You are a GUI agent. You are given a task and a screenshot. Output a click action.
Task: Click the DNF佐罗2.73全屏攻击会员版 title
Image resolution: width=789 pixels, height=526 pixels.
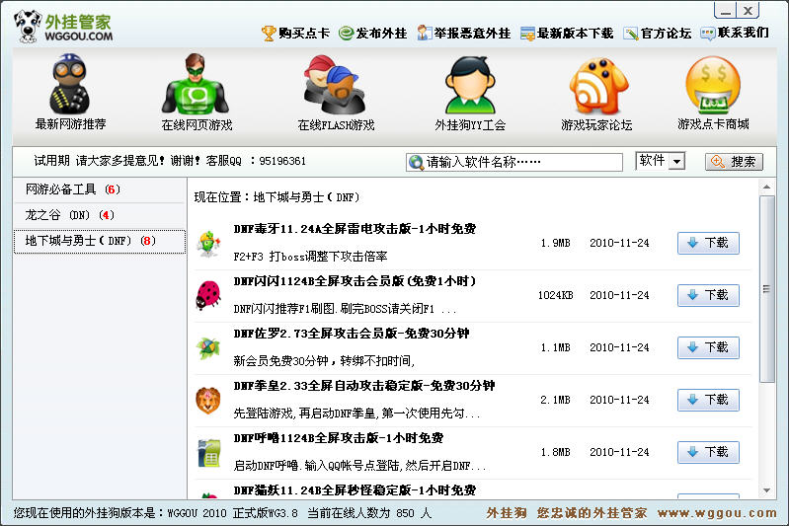click(x=352, y=334)
